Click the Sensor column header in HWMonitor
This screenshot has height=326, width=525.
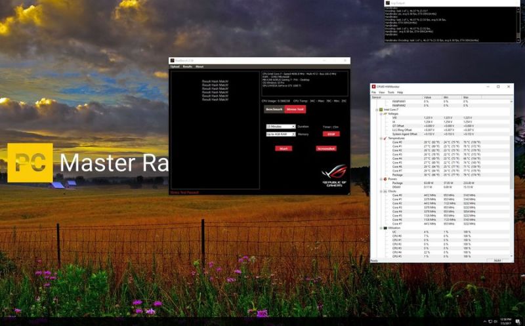click(x=397, y=97)
